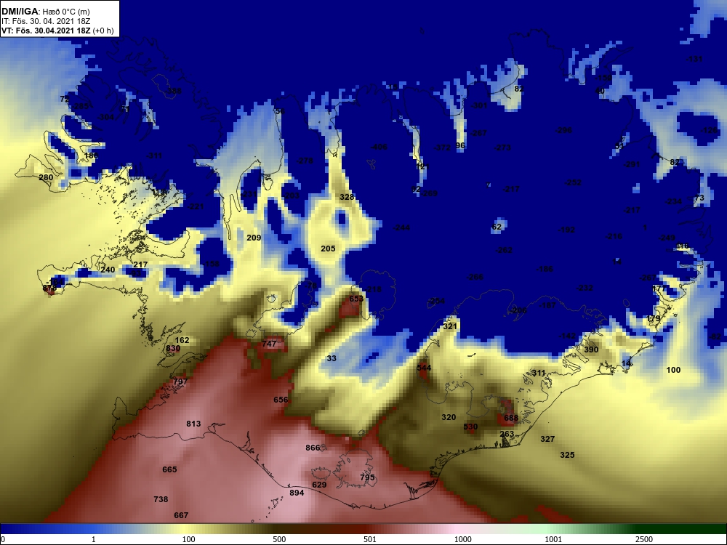This screenshot has width=727, height=545.
Task: Click the map value 797
Action: [180, 382]
